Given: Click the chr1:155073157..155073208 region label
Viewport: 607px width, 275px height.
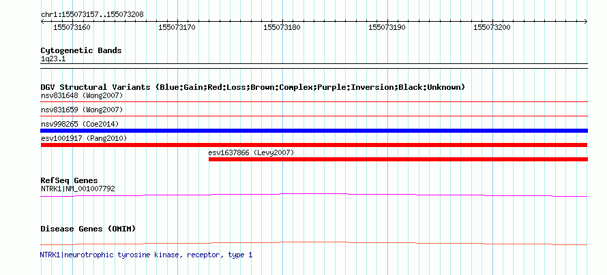Looking at the screenshot, I should [92, 15].
